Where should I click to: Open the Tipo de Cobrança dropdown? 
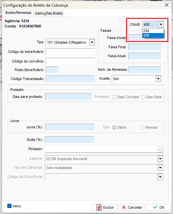(160, 168)
